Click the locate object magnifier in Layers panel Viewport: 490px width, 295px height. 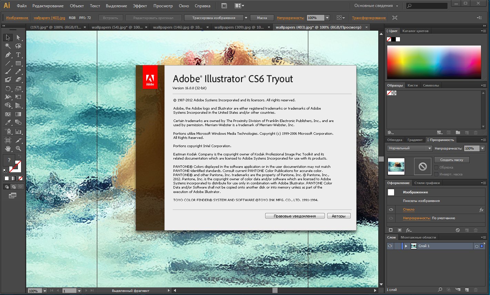[x=440, y=290]
